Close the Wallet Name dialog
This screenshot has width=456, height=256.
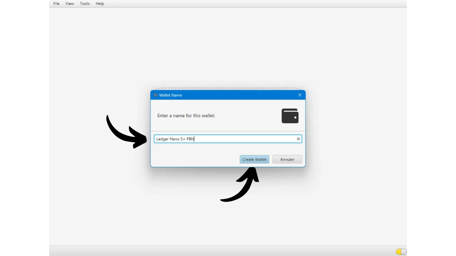click(300, 95)
